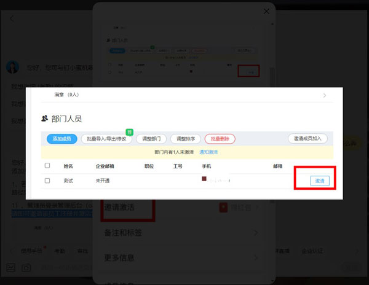Click the red 批量删除 button
Image resolution: width=369 pixels, height=285 pixels.
pyautogui.click(x=220, y=139)
